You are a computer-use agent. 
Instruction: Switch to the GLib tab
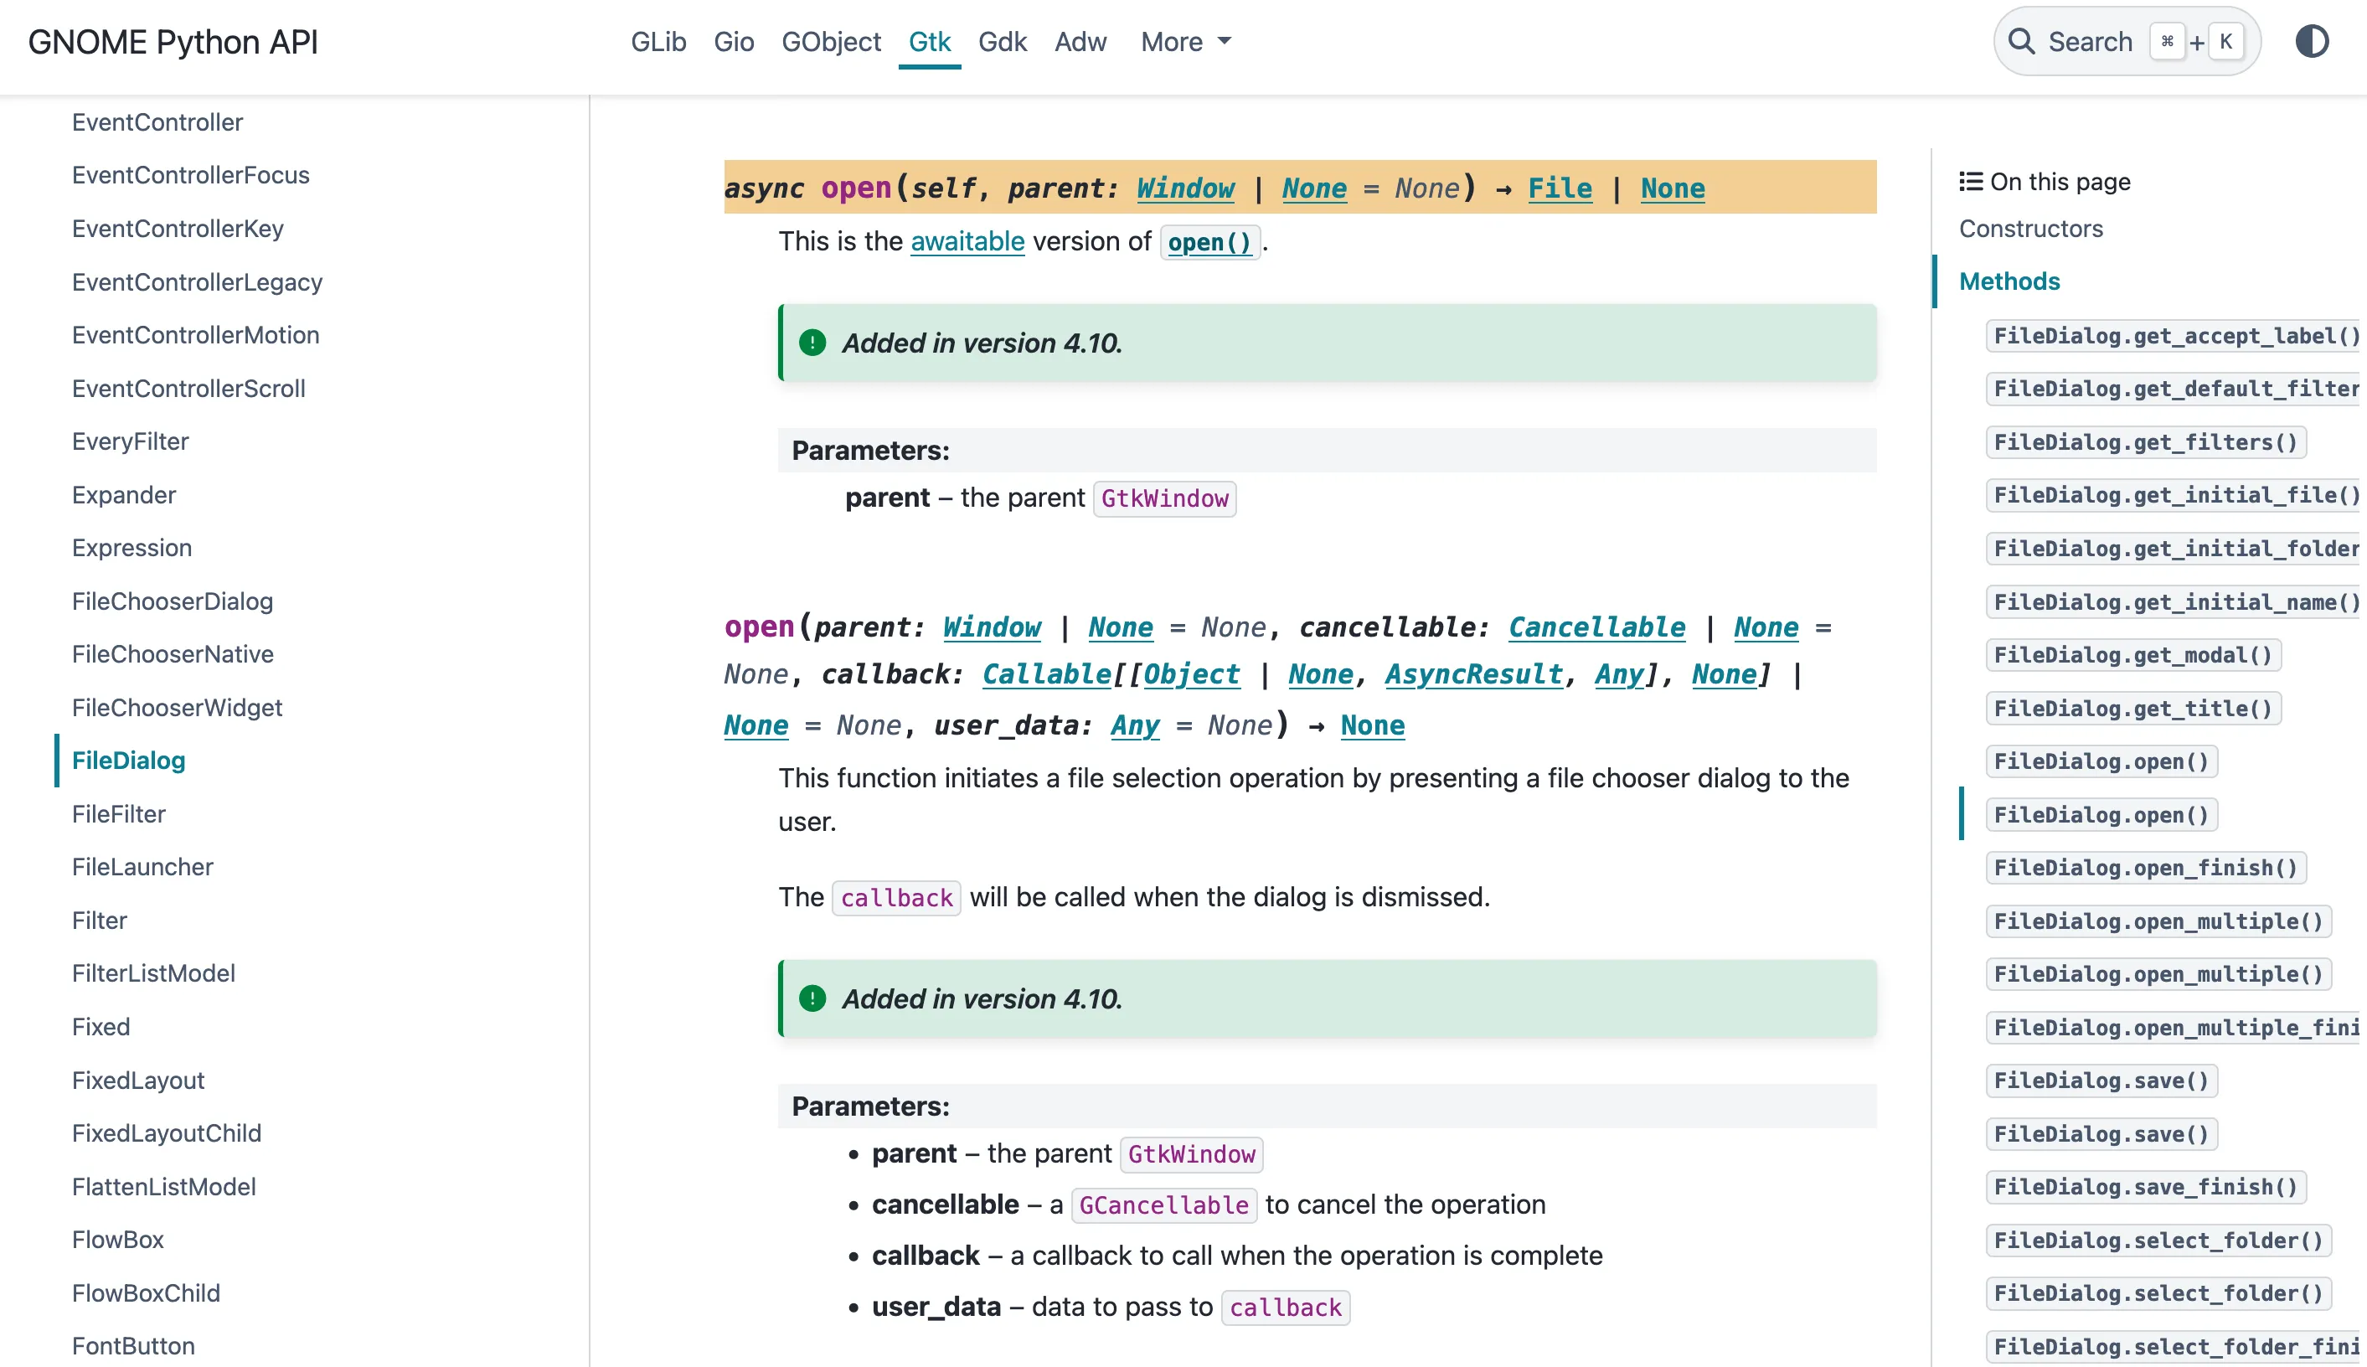tap(657, 41)
